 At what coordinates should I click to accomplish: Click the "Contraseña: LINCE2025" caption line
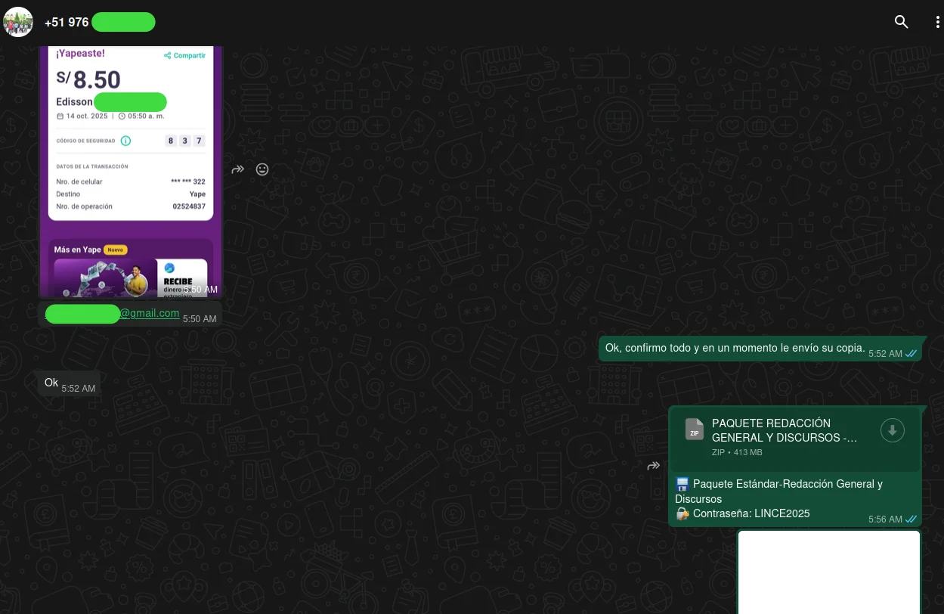(751, 513)
